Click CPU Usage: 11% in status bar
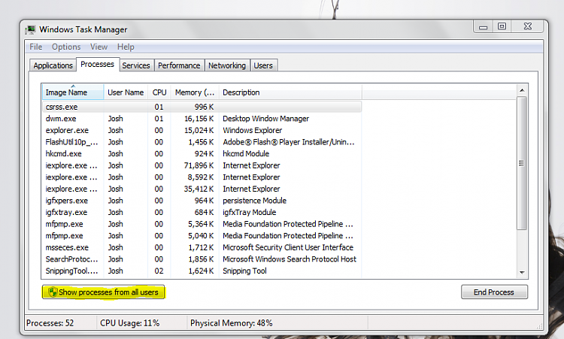 pos(129,323)
